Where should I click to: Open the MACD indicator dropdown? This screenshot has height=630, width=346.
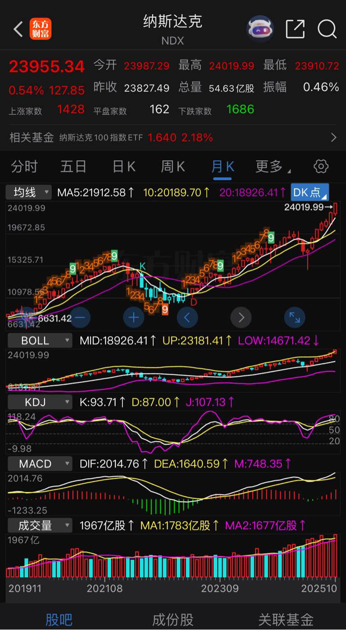[39, 464]
